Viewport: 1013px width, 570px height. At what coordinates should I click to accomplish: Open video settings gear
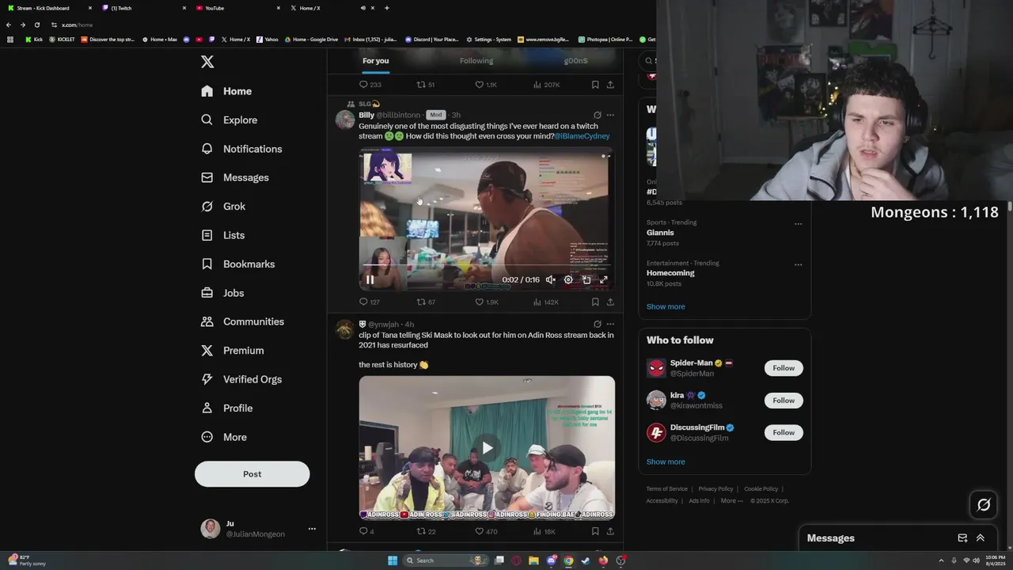(x=568, y=279)
